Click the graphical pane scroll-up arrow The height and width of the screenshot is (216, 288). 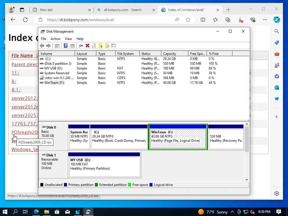click(x=247, y=124)
